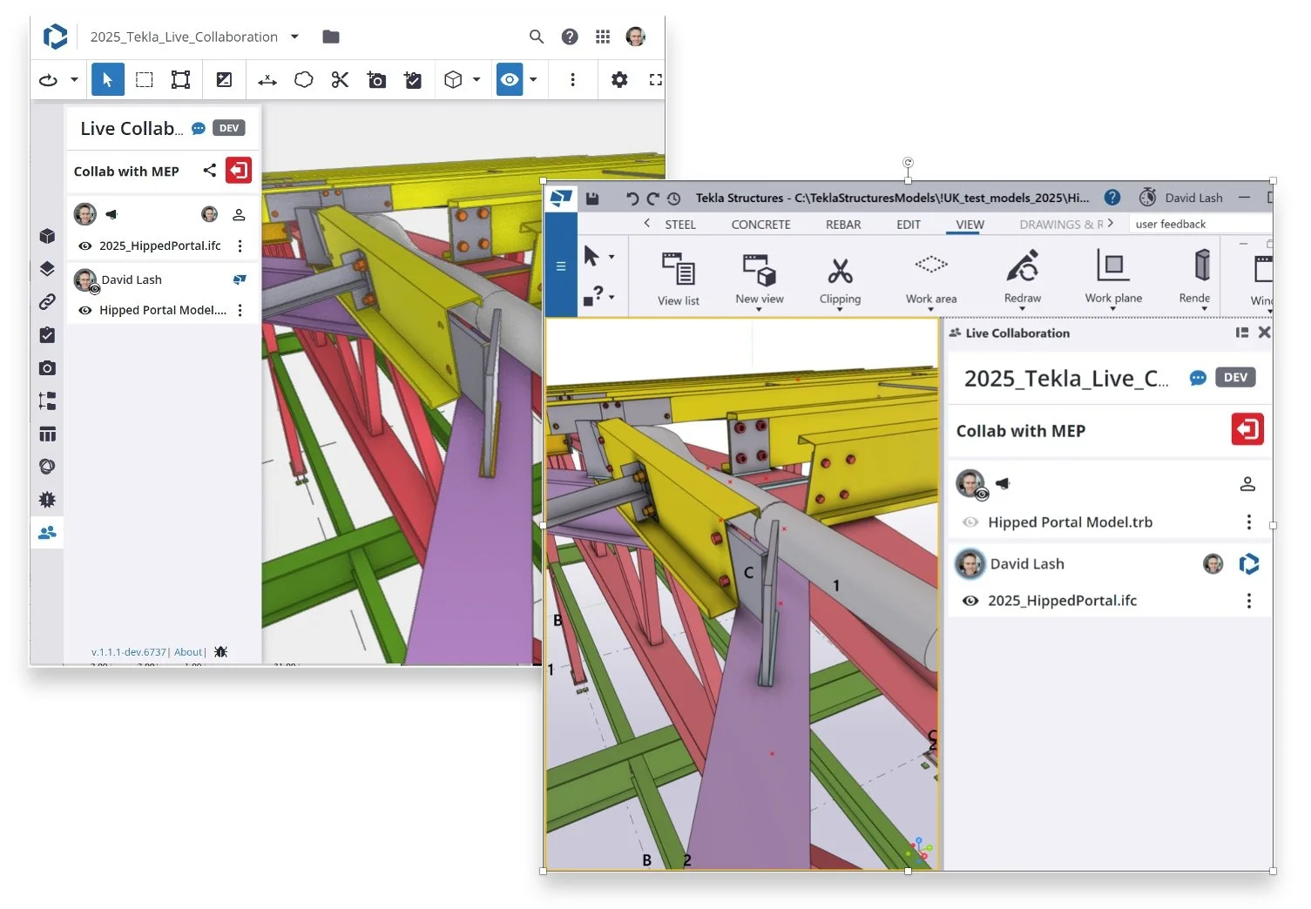Toggle follow user person icon in Tekla panel
1311x909 pixels.
click(1247, 484)
